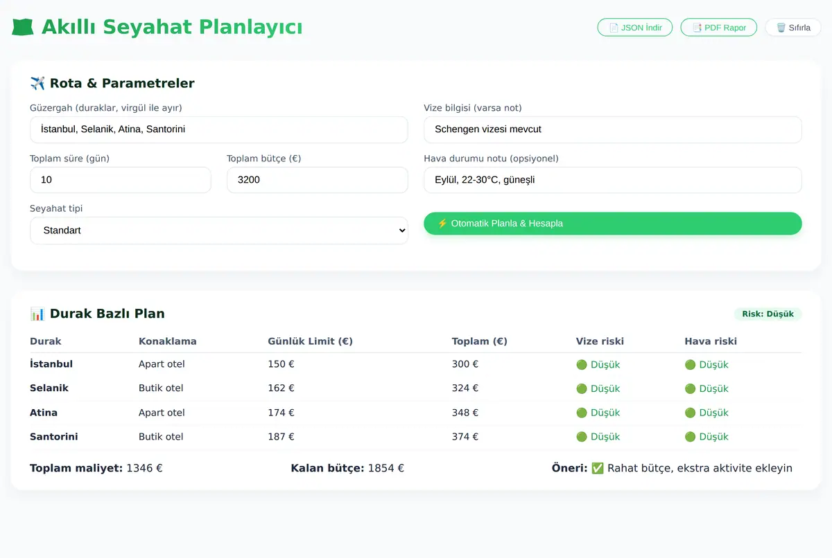Click the green map logo icon
This screenshot has height=558, width=832.
(x=23, y=28)
